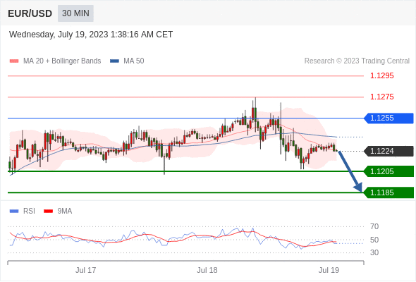Click the RSI legend label
Image resolution: width=416 pixels, height=282 pixels.
[29, 211]
